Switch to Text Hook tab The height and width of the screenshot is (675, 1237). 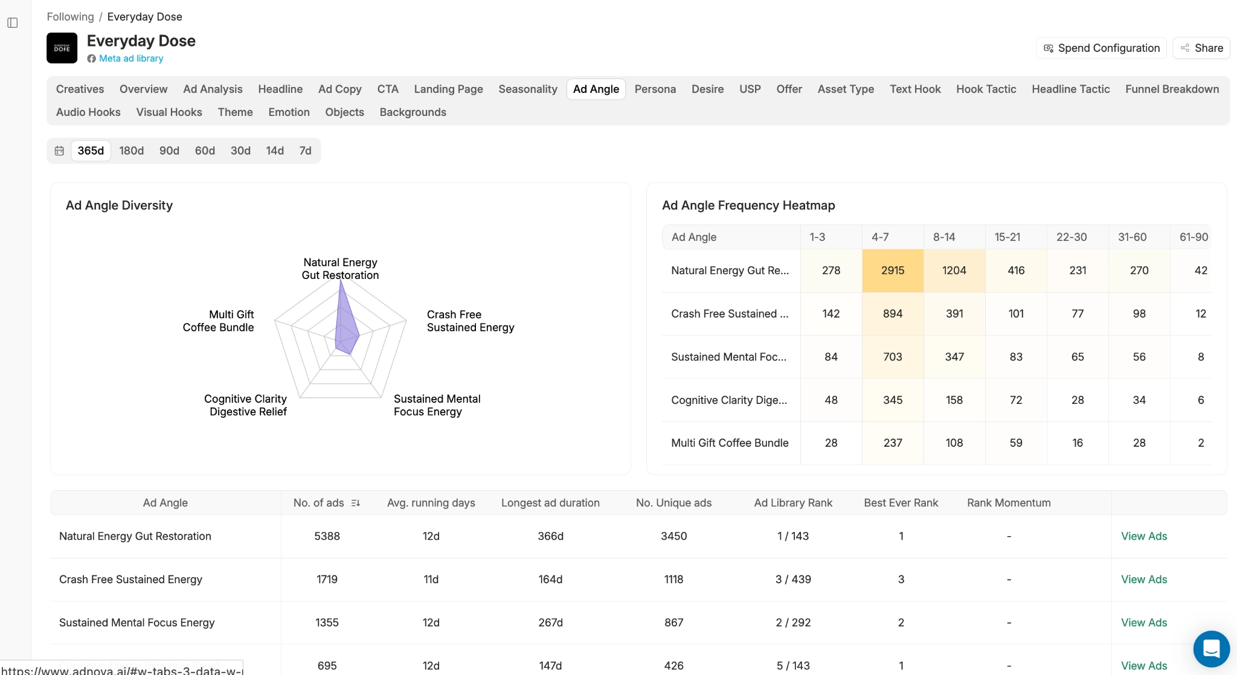click(x=915, y=89)
